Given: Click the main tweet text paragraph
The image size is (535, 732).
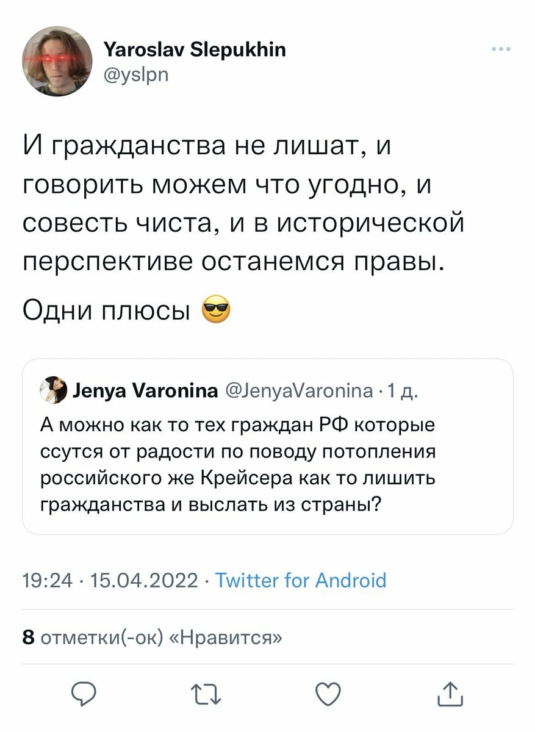Looking at the screenshot, I should [244, 204].
